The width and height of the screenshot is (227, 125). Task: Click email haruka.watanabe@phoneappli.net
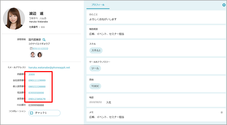coord(49,68)
